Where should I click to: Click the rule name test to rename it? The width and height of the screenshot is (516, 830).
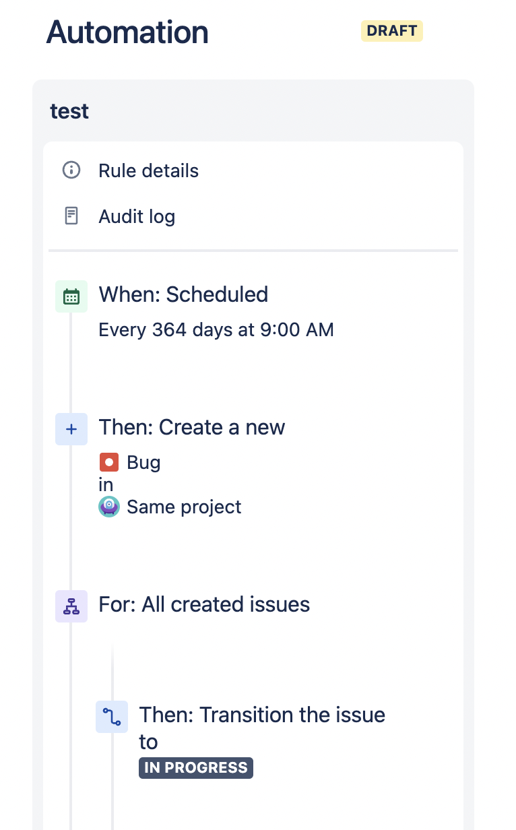click(69, 111)
